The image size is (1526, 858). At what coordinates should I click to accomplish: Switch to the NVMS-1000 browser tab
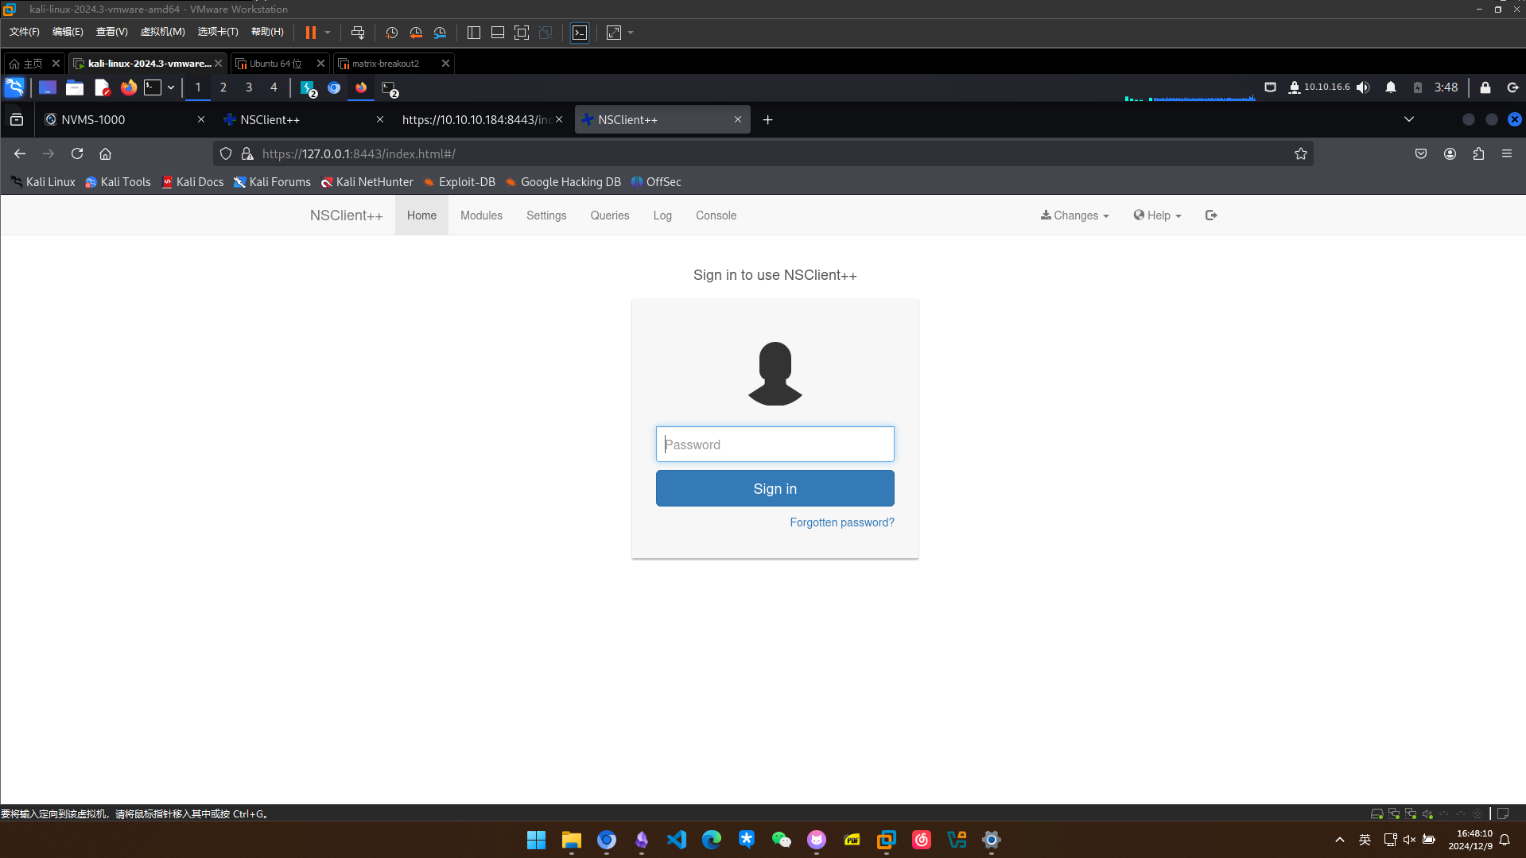[119, 119]
